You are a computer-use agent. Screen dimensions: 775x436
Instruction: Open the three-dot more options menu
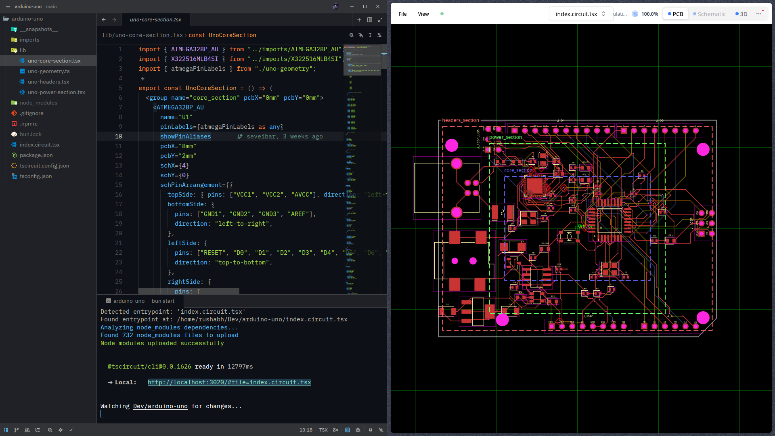pos(759,14)
